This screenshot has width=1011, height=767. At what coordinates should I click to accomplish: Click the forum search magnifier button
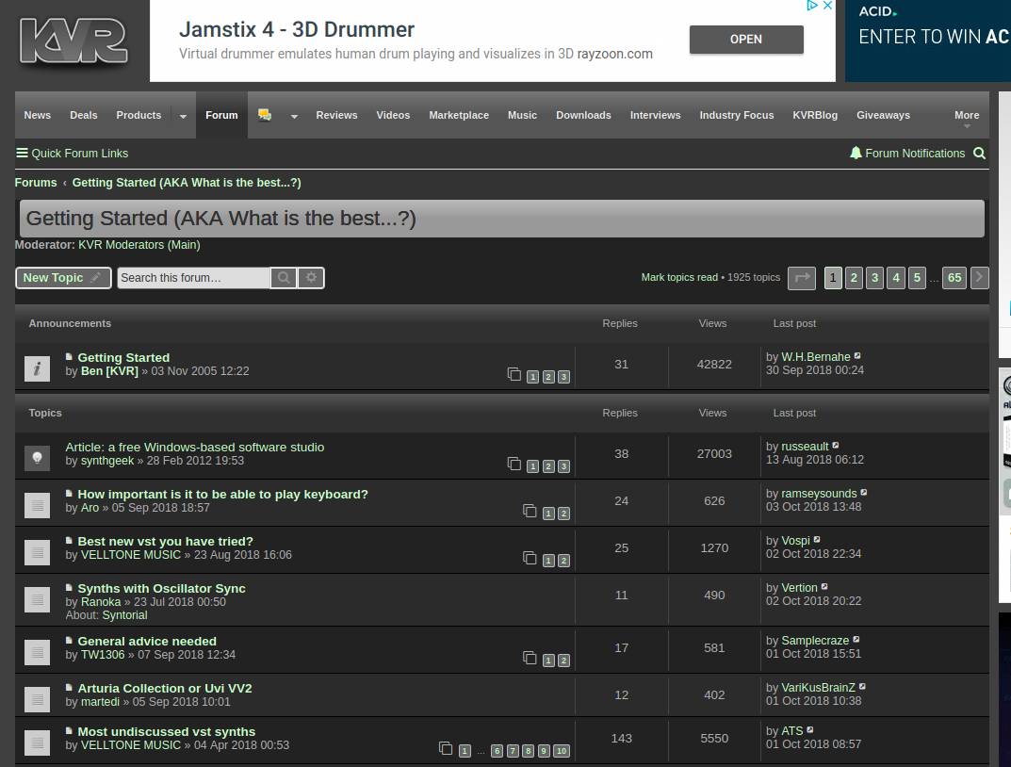point(283,278)
